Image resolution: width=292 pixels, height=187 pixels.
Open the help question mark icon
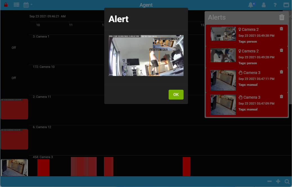pos(275,4)
